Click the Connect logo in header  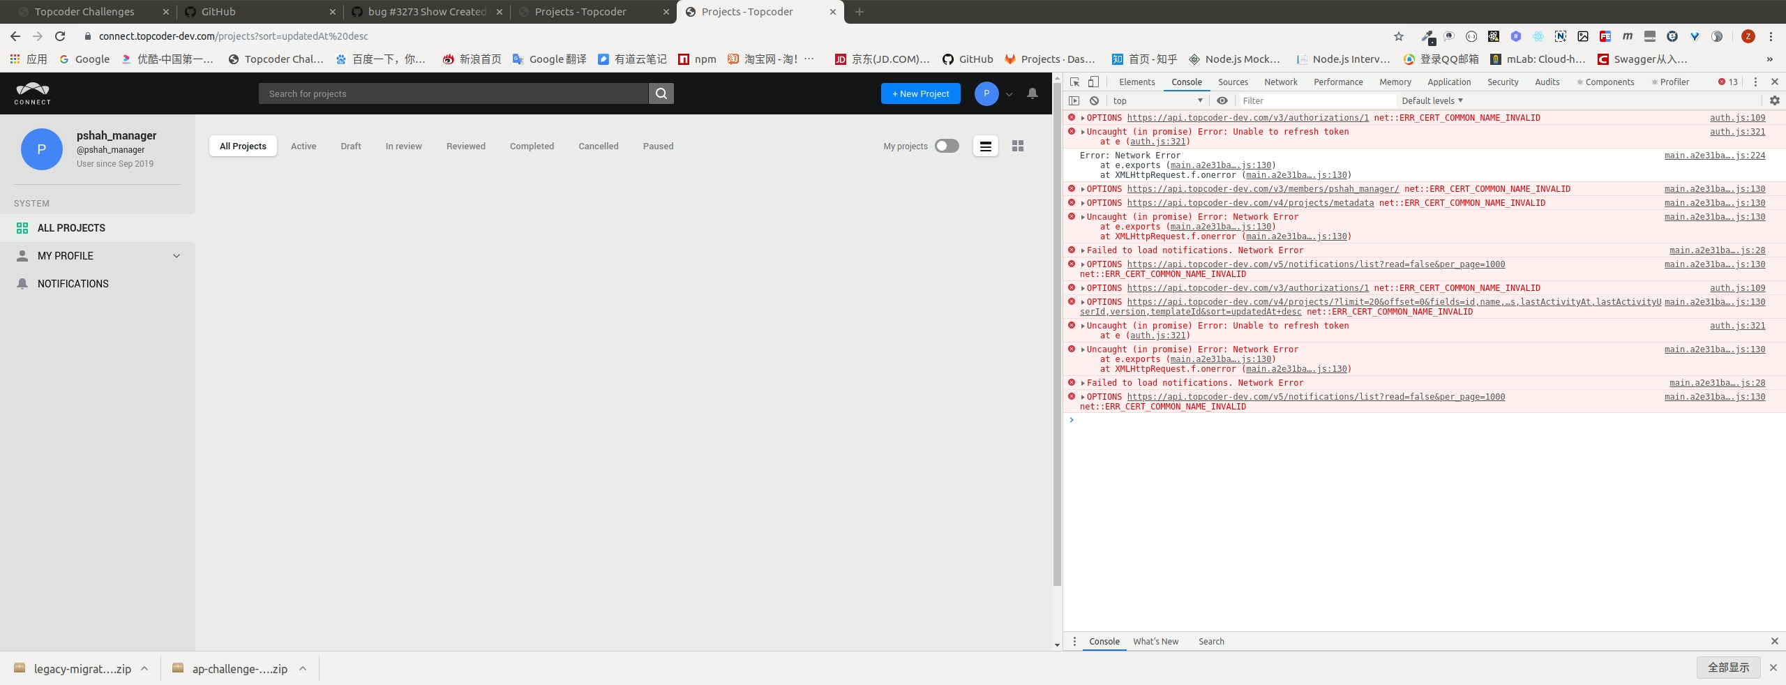click(33, 93)
